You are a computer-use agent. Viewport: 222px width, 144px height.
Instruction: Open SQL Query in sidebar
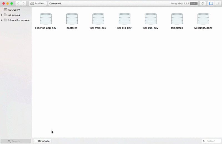pyautogui.click(x=14, y=10)
